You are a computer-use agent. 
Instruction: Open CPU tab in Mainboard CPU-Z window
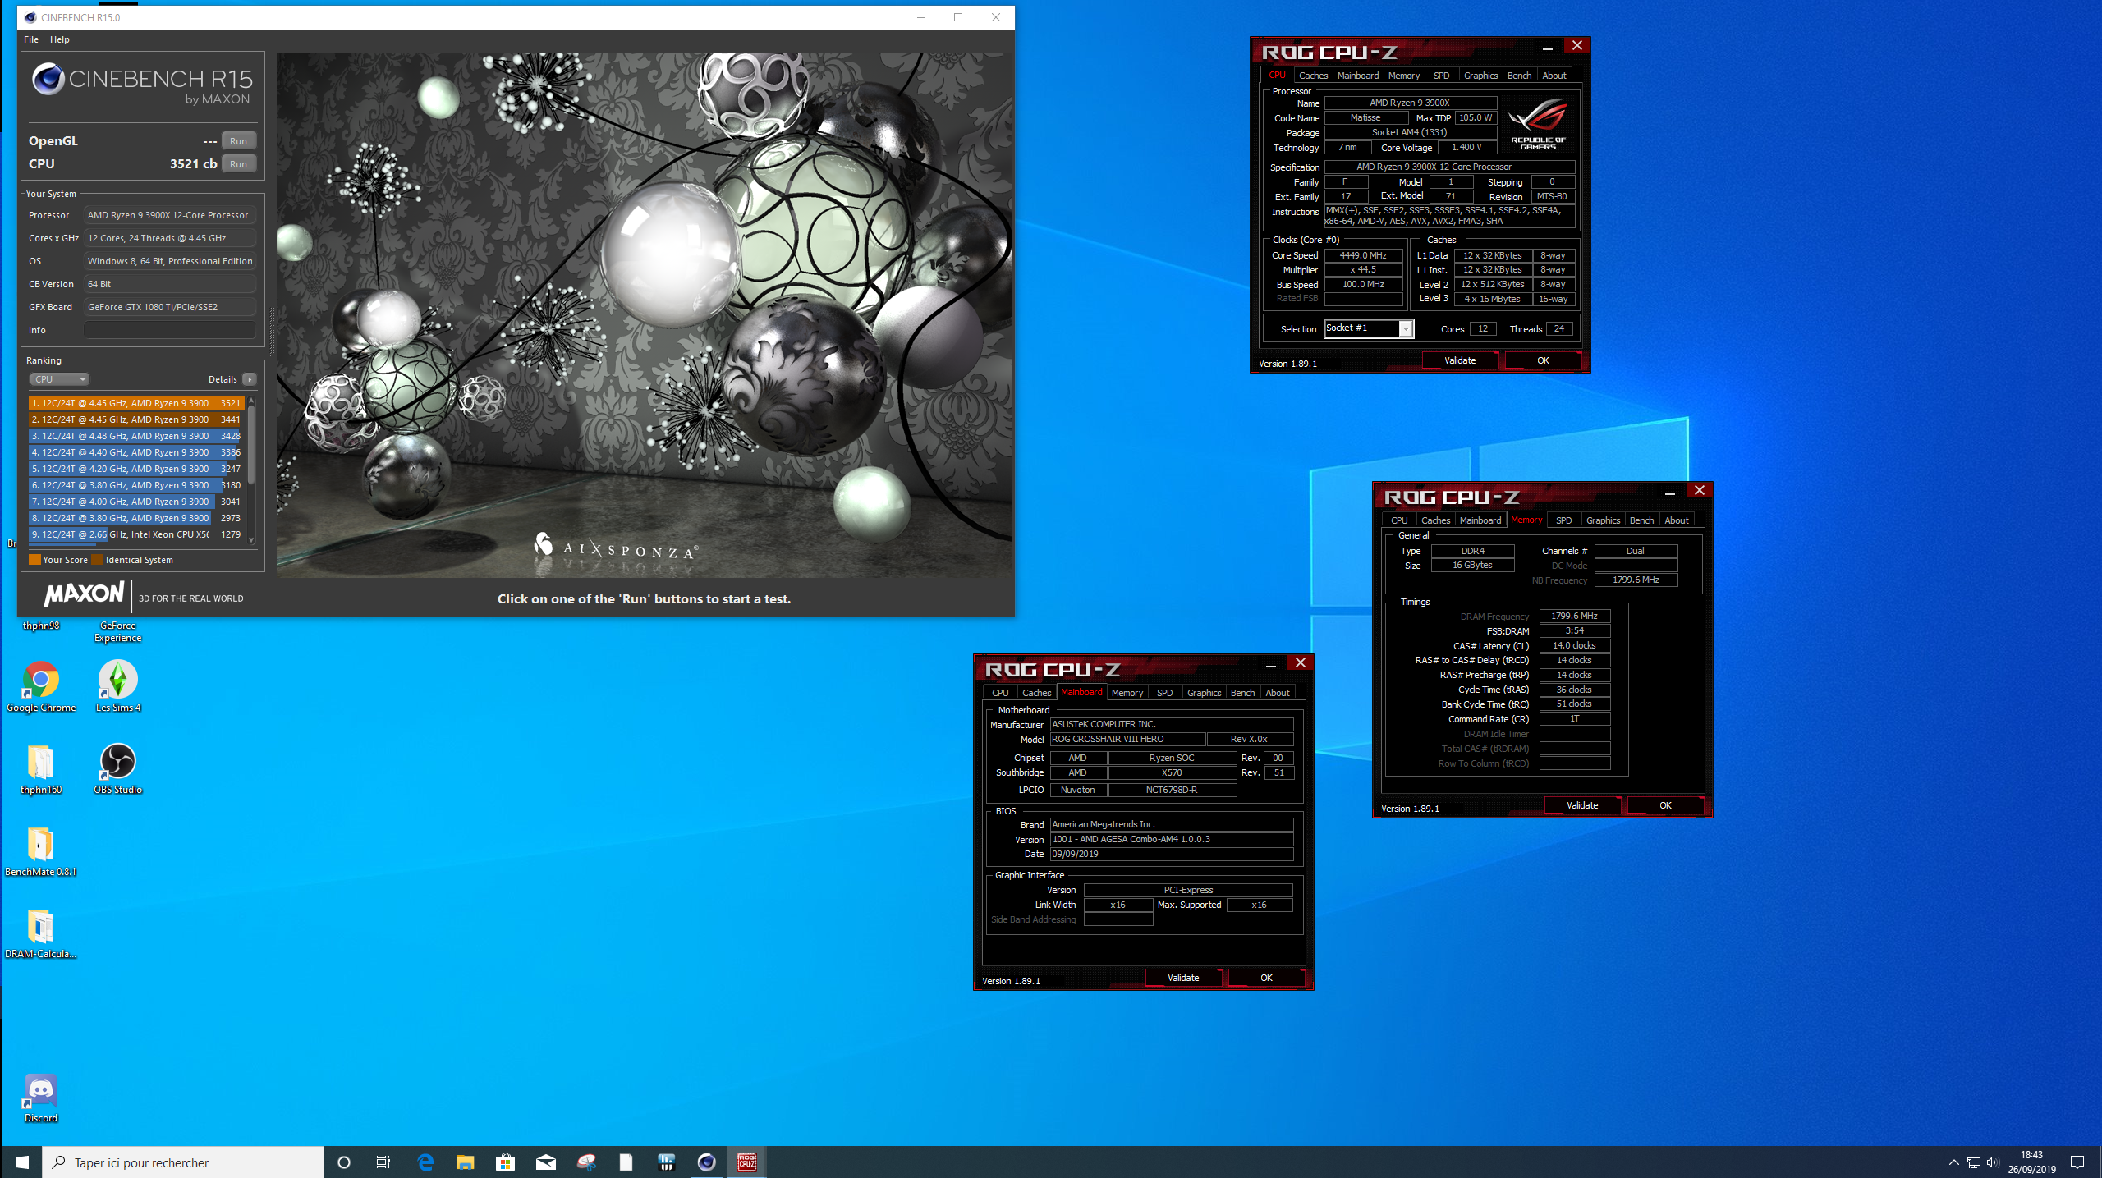(x=1000, y=693)
